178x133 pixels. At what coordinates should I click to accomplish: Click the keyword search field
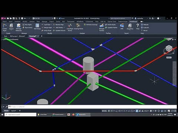tap(121, 18)
